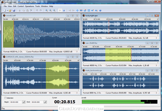The image size is (162, 111).
Task: Start playback with the Play button
Action: (x=60, y=10)
